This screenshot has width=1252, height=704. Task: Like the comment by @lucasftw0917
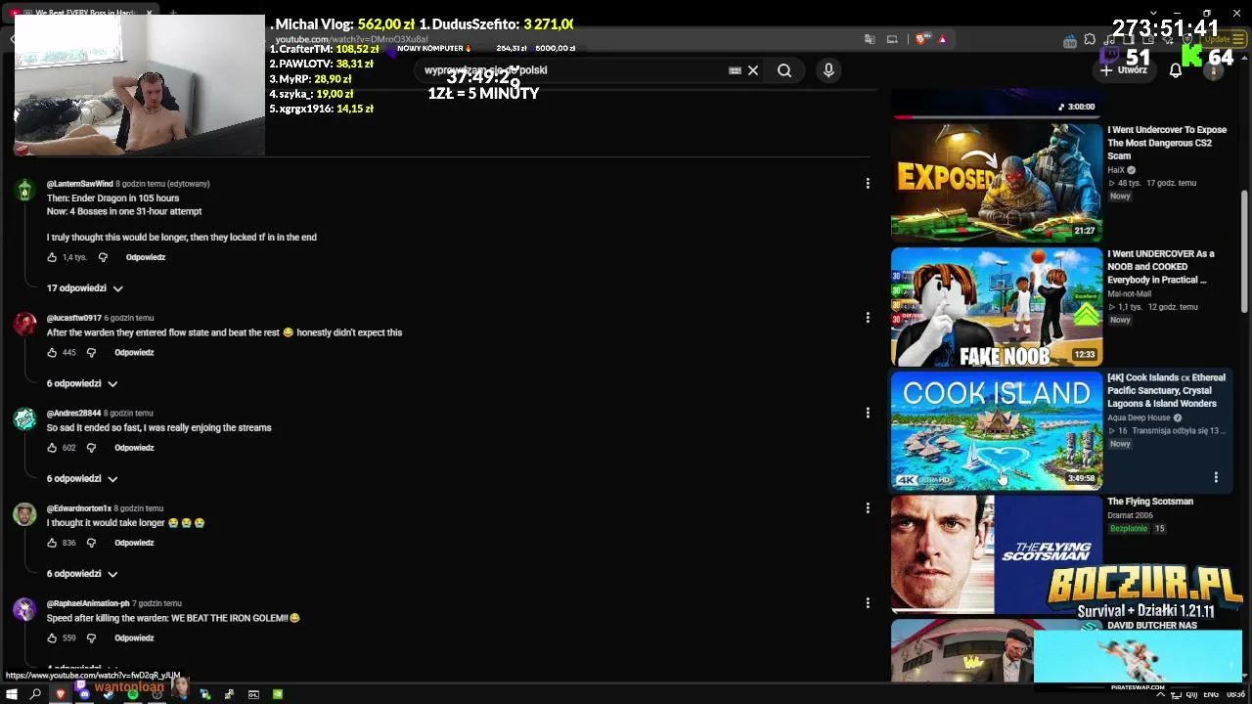[52, 352]
